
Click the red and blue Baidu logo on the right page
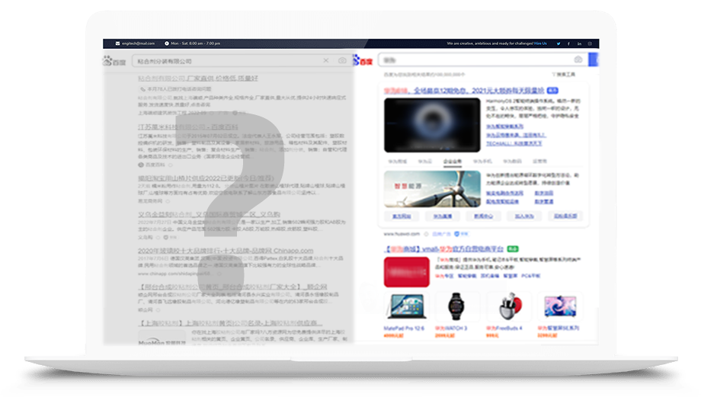[x=363, y=60]
